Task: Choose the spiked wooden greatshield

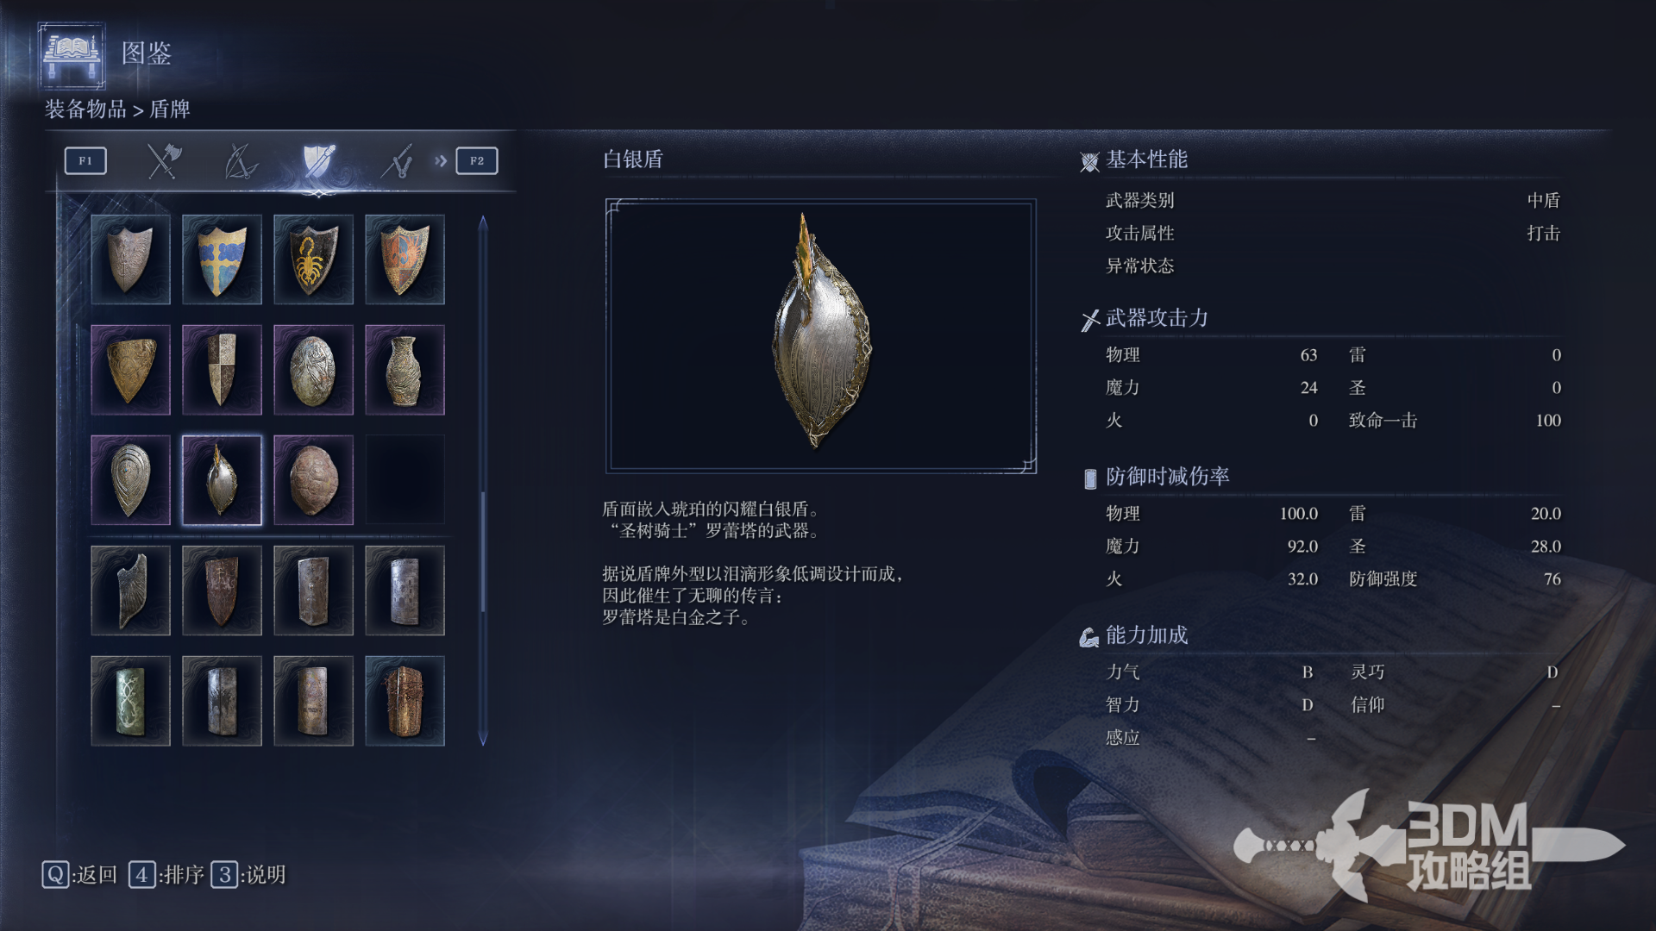Action: tap(405, 701)
